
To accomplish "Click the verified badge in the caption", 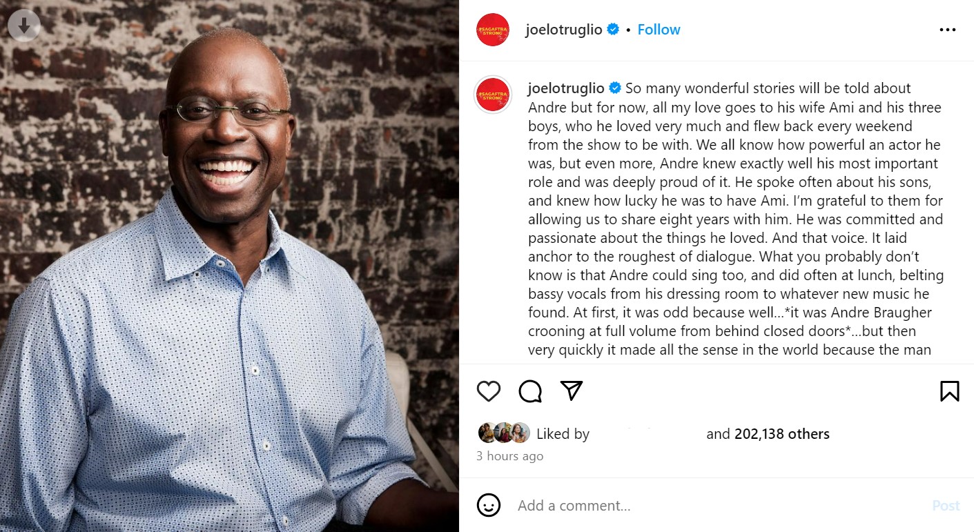I will point(615,88).
